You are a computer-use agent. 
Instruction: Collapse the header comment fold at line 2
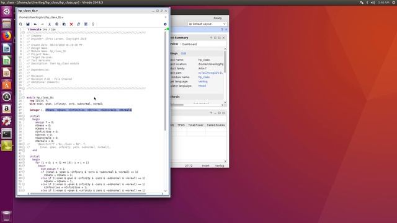[x=24, y=33]
